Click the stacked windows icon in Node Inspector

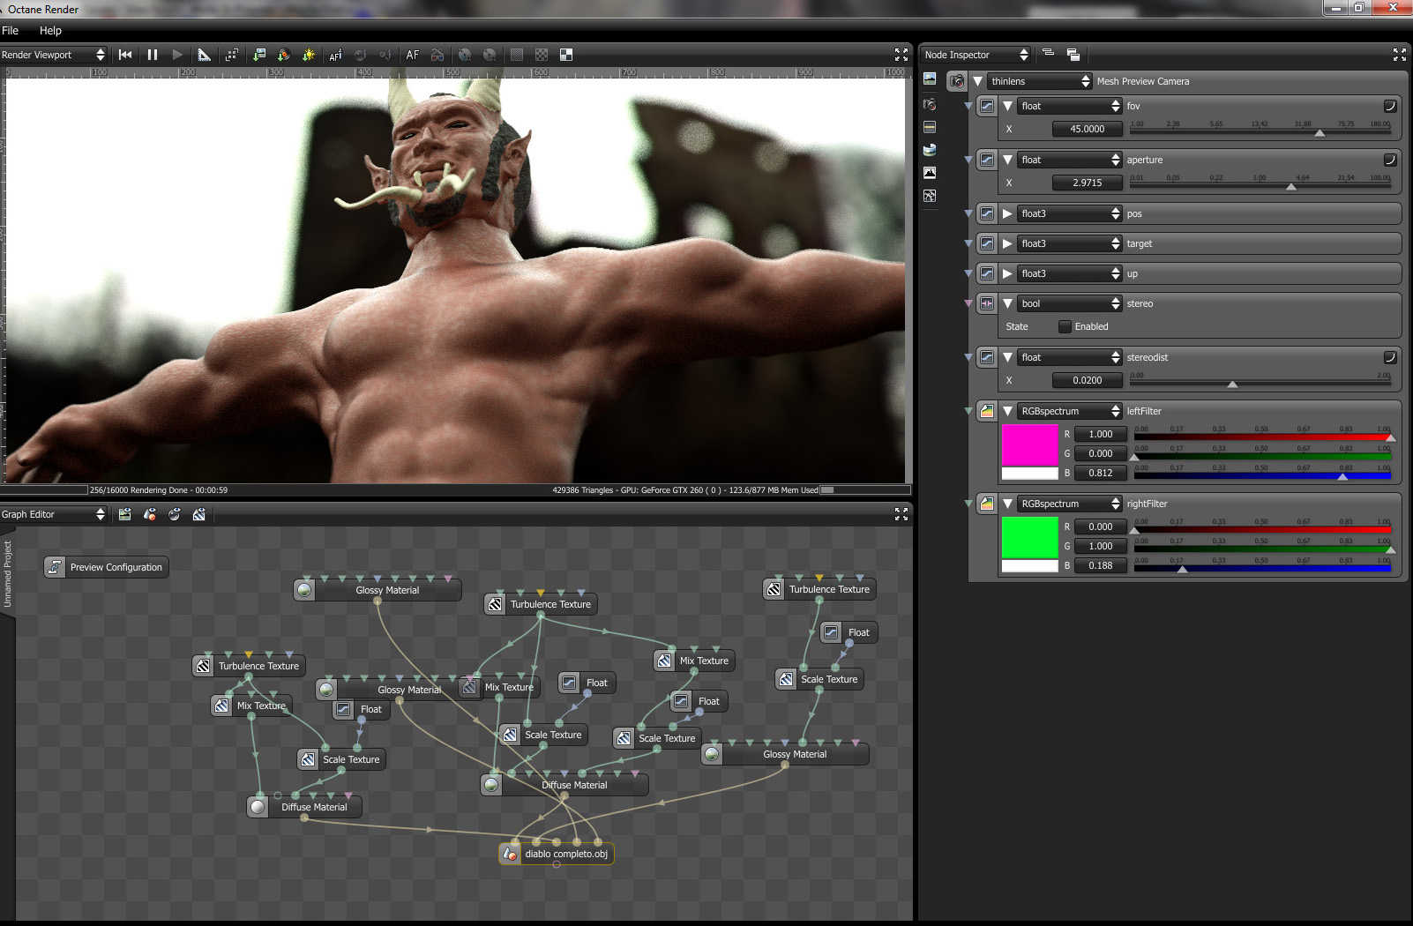point(1073,55)
